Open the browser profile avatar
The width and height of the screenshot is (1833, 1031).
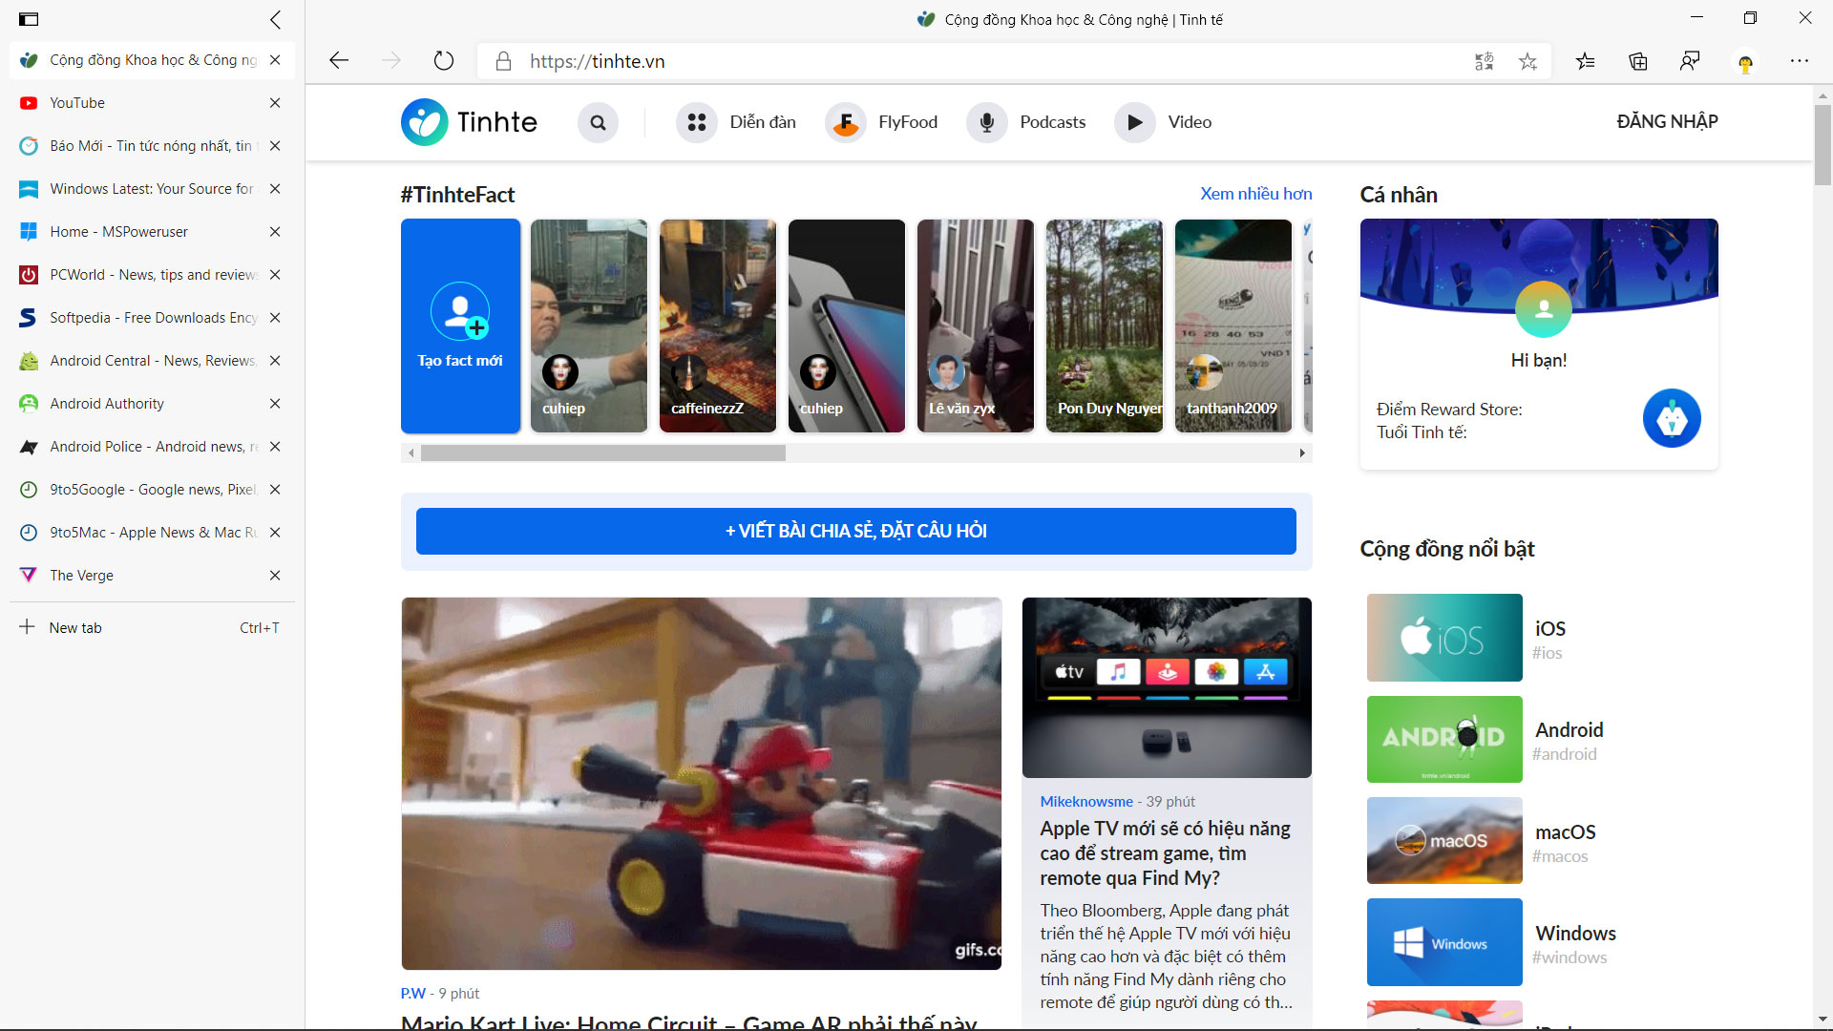(x=1745, y=63)
